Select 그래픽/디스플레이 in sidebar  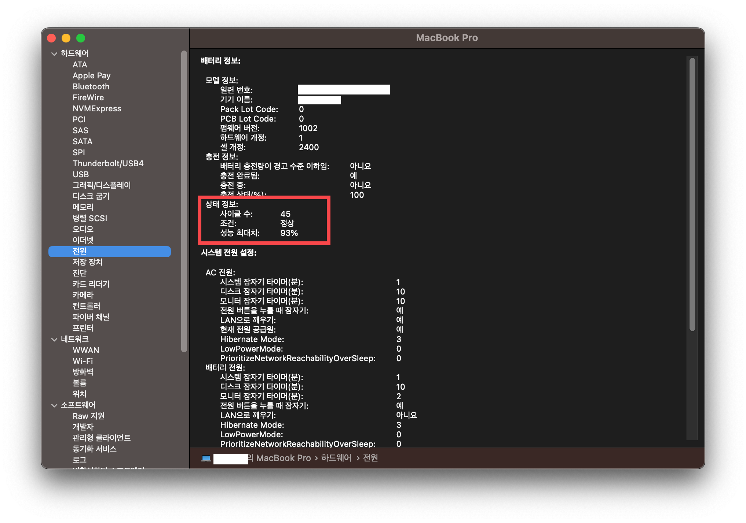click(102, 185)
